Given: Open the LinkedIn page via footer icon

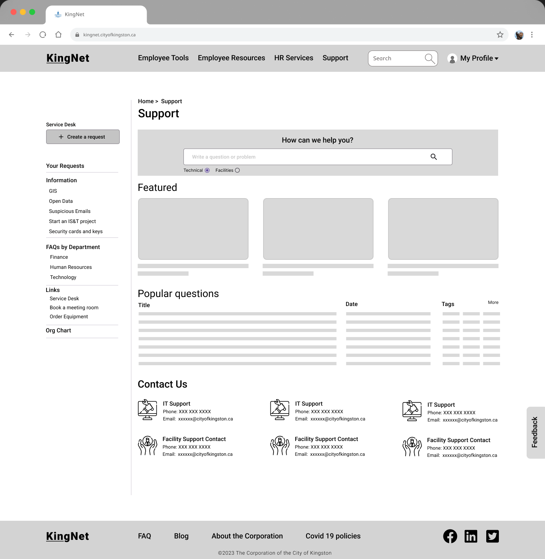Looking at the screenshot, I should click(x=471, y=536).
